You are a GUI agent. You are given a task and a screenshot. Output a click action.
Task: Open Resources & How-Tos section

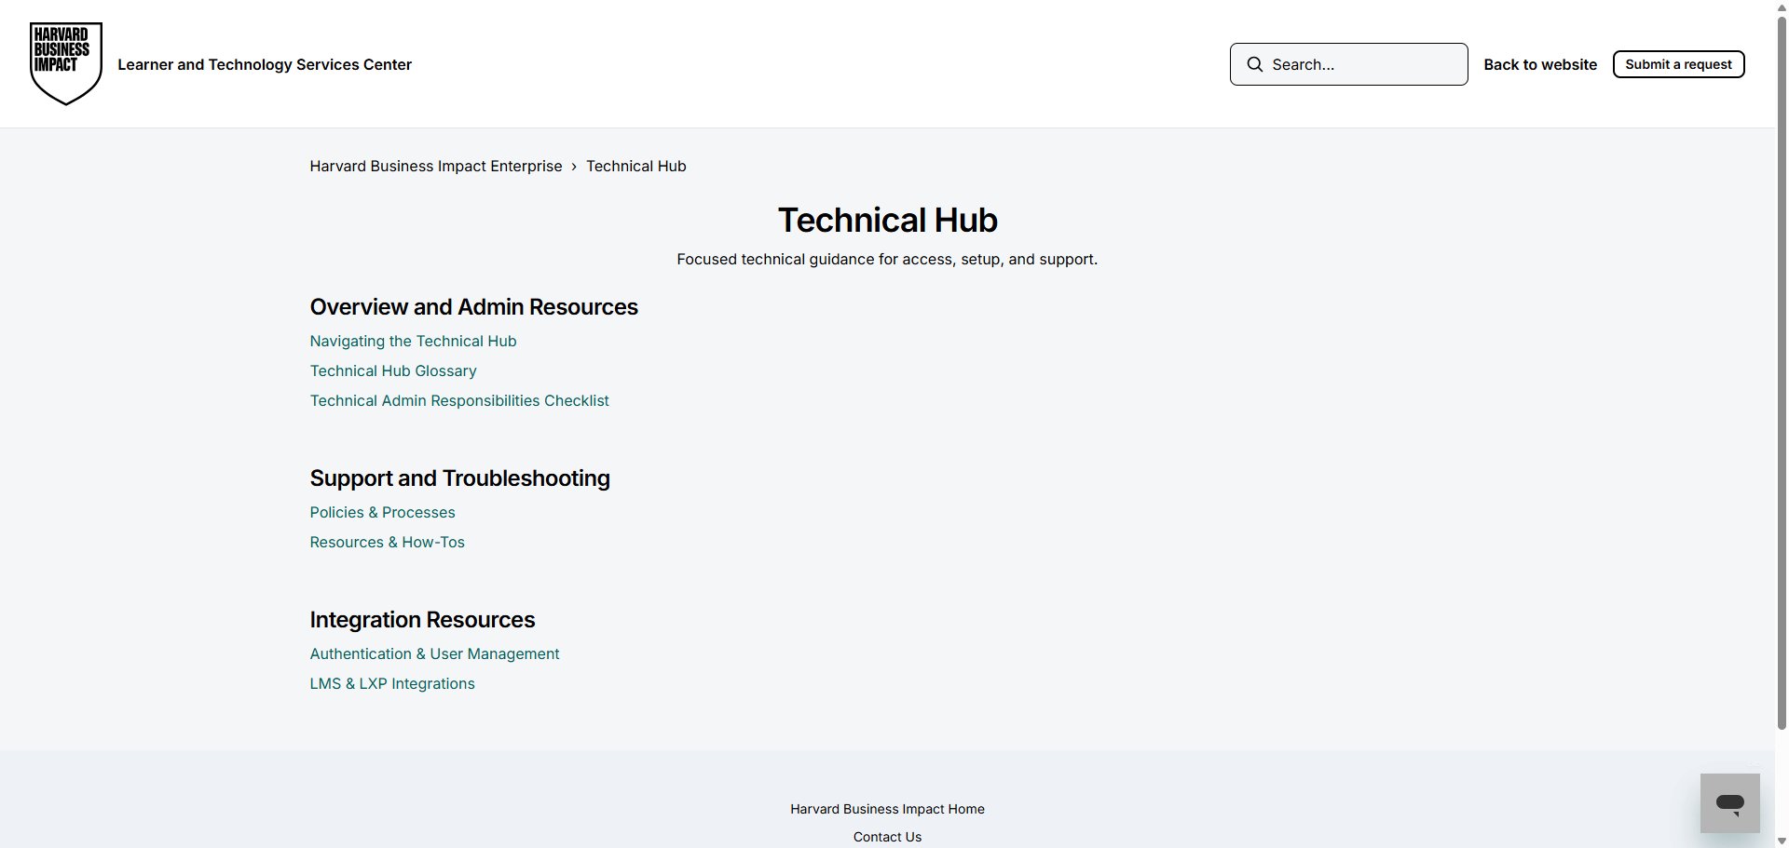coord(387,542)
